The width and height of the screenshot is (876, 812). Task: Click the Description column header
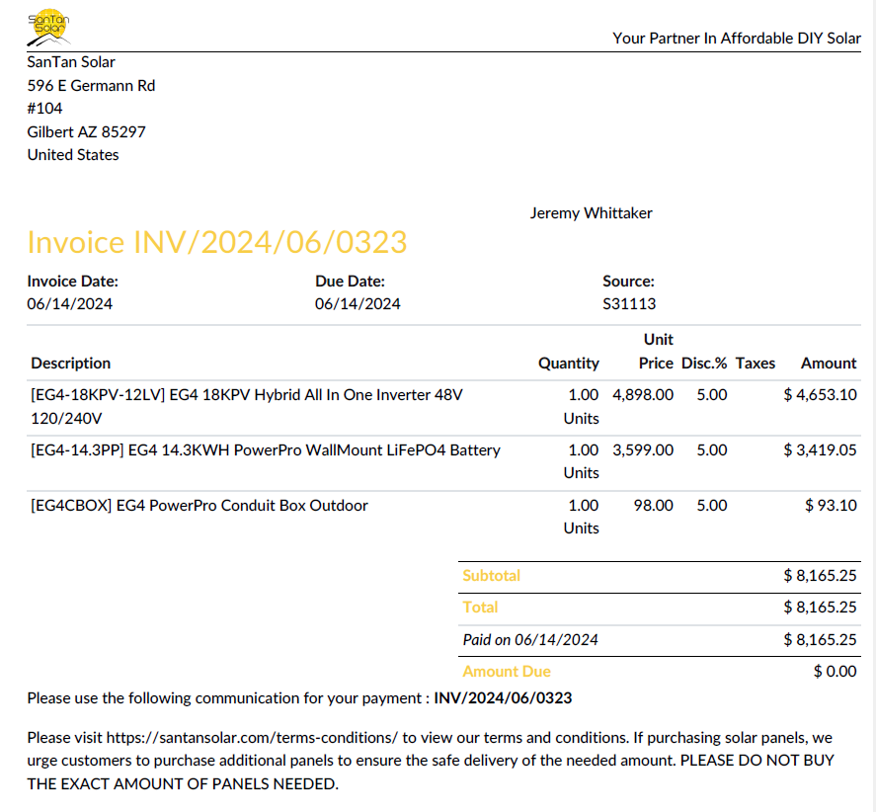[71, 363]
